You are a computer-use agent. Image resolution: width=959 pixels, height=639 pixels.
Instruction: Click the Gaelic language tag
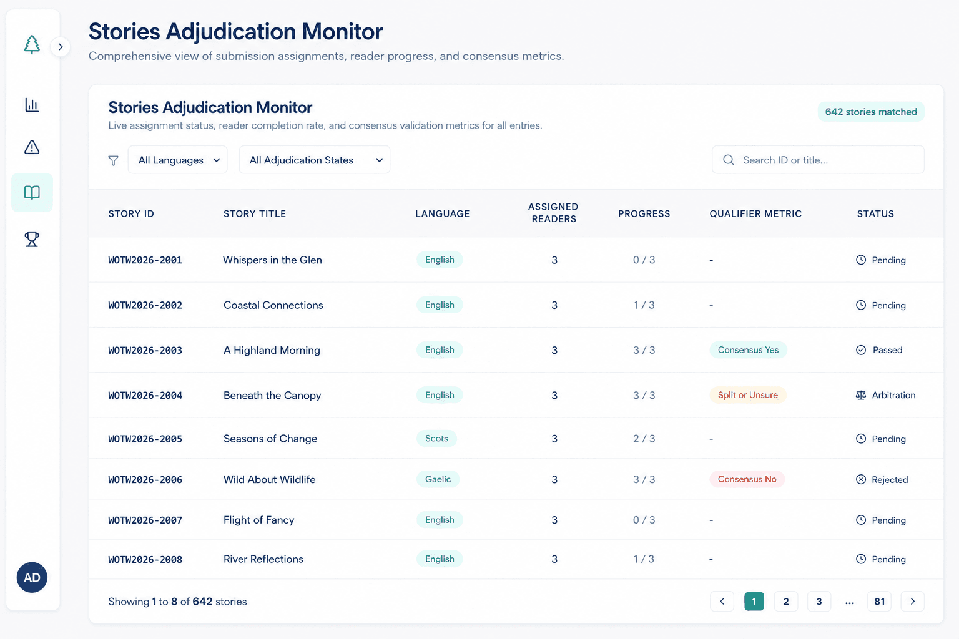[x=438, y=479]
